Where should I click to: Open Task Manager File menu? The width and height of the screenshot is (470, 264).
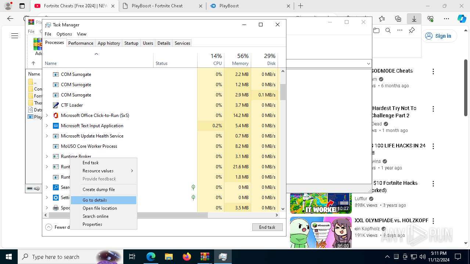coord(48,34)
